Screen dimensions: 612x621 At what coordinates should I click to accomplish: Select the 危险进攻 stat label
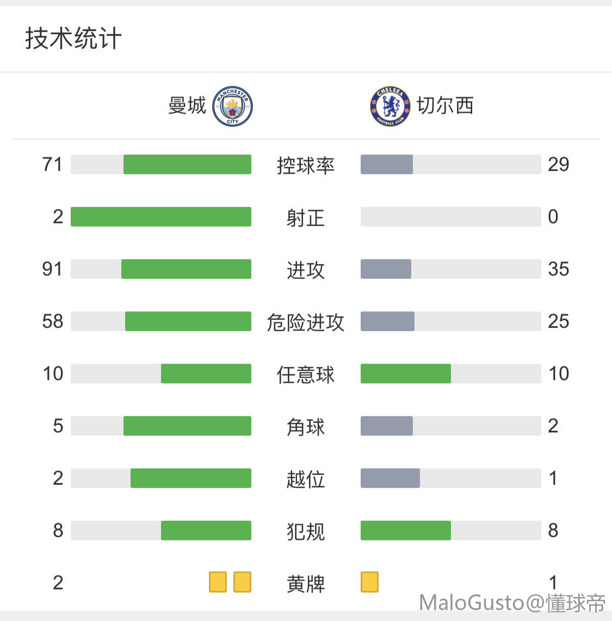click(x=306, y=322)
